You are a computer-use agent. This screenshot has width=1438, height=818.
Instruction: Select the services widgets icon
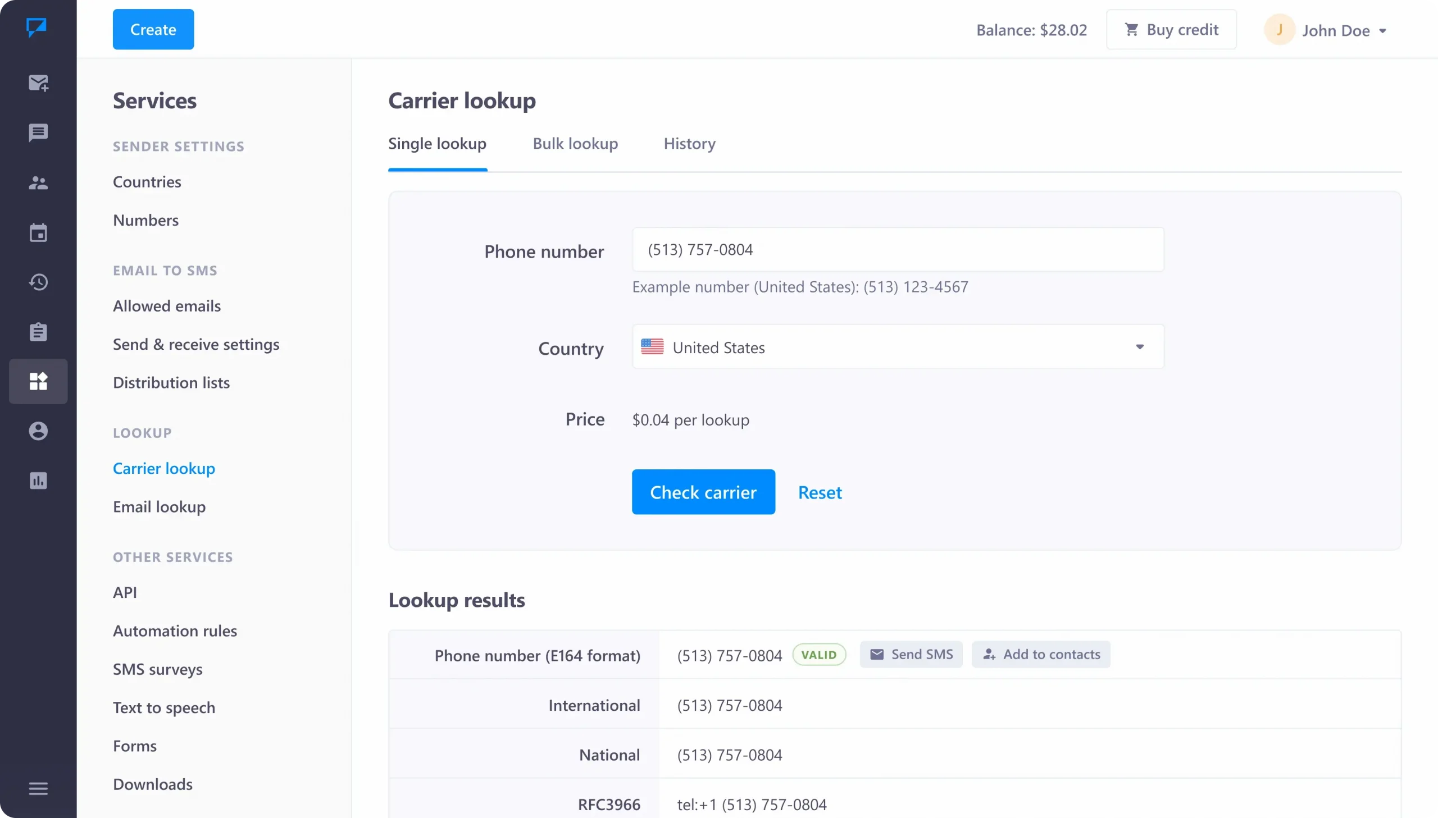pyautogui.click(x=38, y=381)
